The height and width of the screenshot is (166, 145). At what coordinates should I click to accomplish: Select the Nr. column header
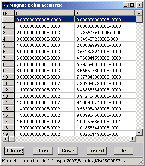[x=8, y=13]
